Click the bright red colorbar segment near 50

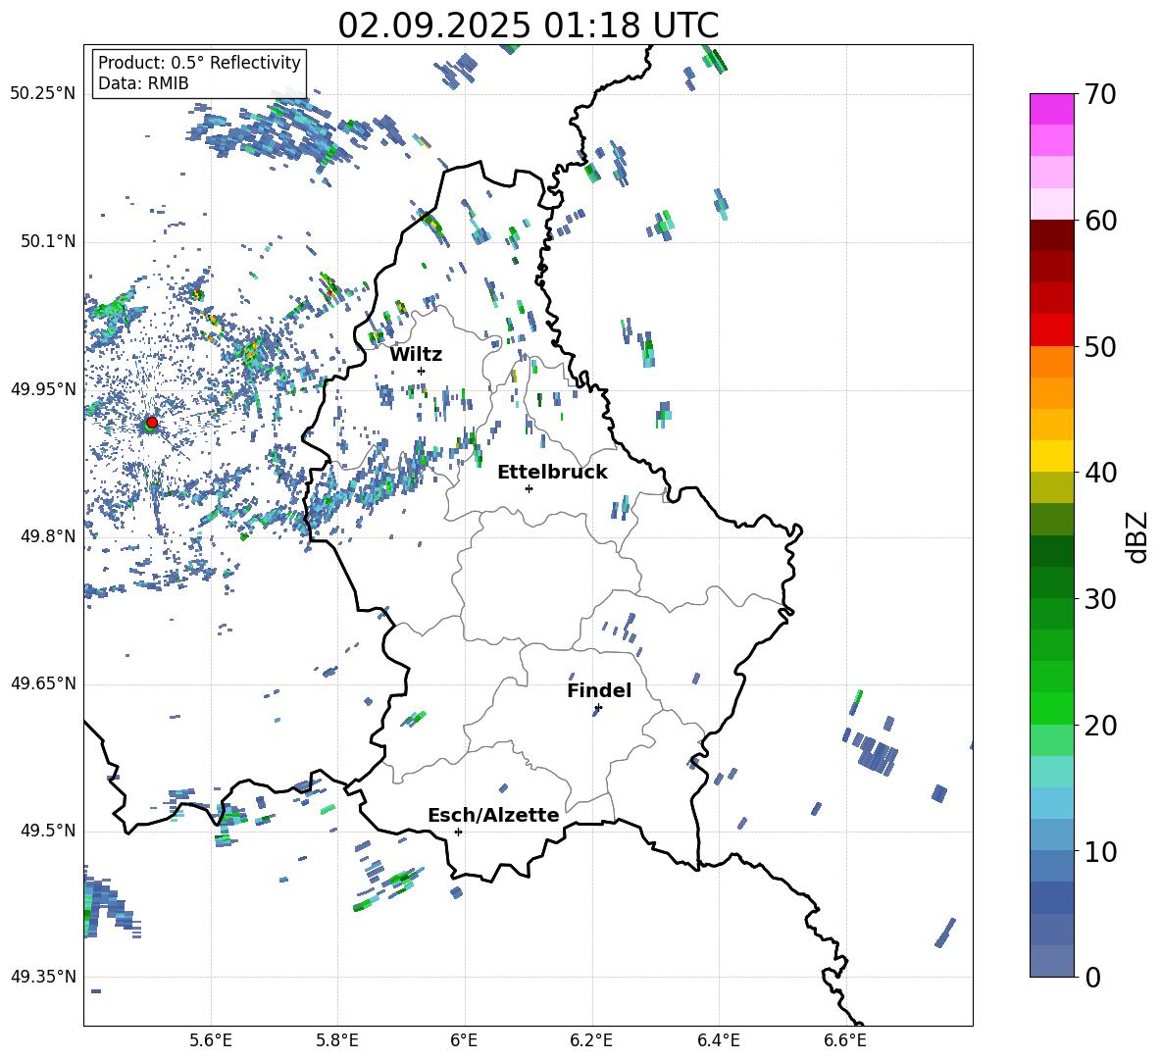coord(1051,330)
